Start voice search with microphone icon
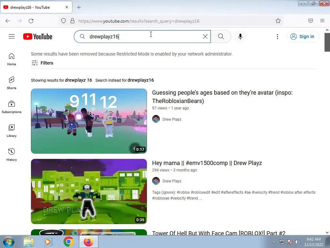This screenshot has width=330, height=248. pos(240,36)
